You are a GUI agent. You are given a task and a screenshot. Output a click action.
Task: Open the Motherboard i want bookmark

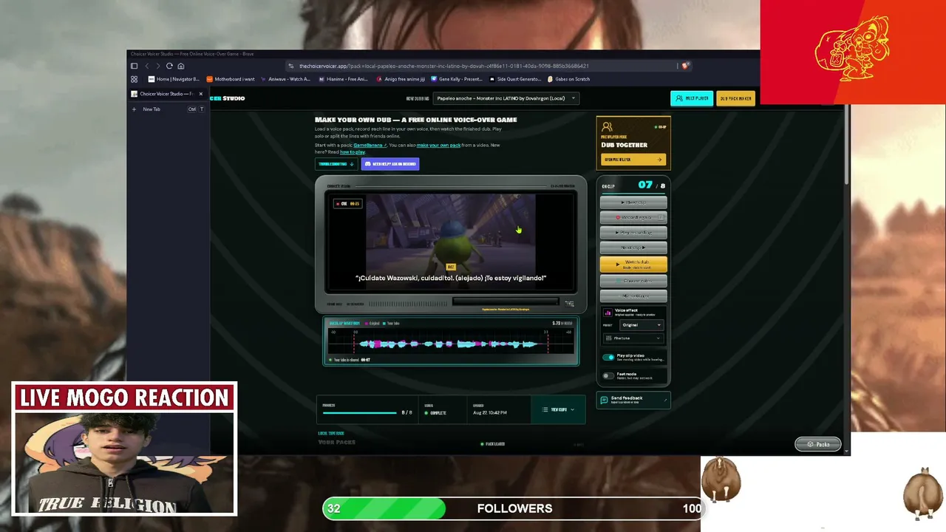(231, 79)
